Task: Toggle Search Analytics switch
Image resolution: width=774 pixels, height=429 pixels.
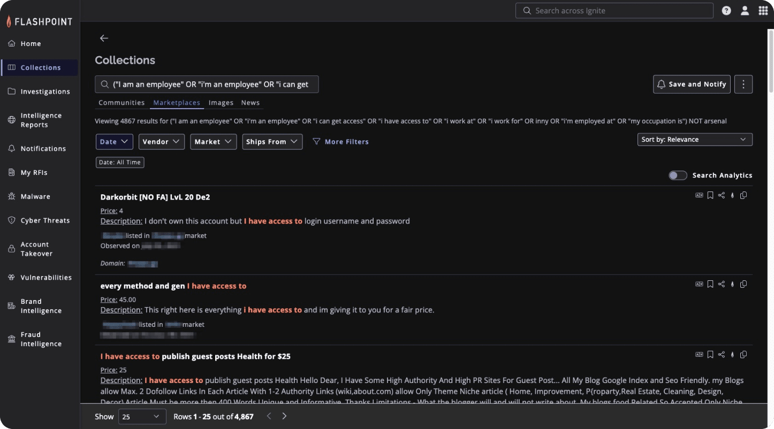Action: click(x=678, y=175)
